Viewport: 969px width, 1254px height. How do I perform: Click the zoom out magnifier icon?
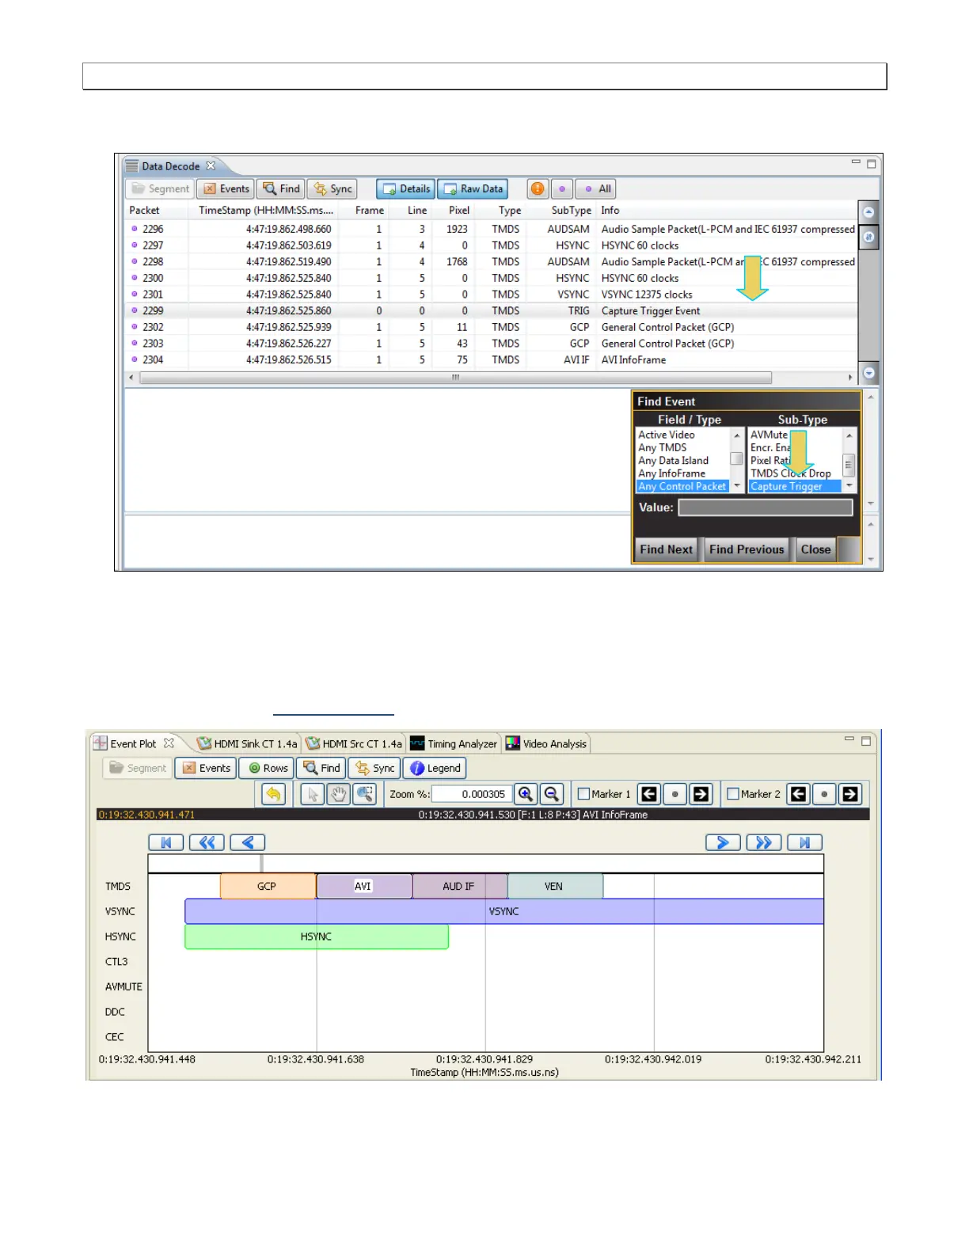[552, 794]
